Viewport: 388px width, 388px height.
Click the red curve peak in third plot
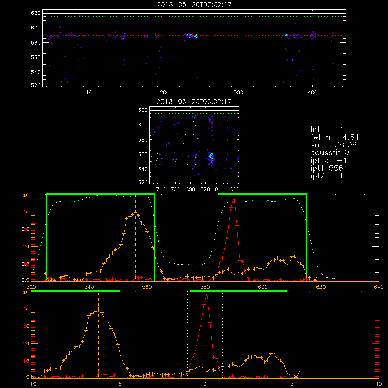click(234, 197)
